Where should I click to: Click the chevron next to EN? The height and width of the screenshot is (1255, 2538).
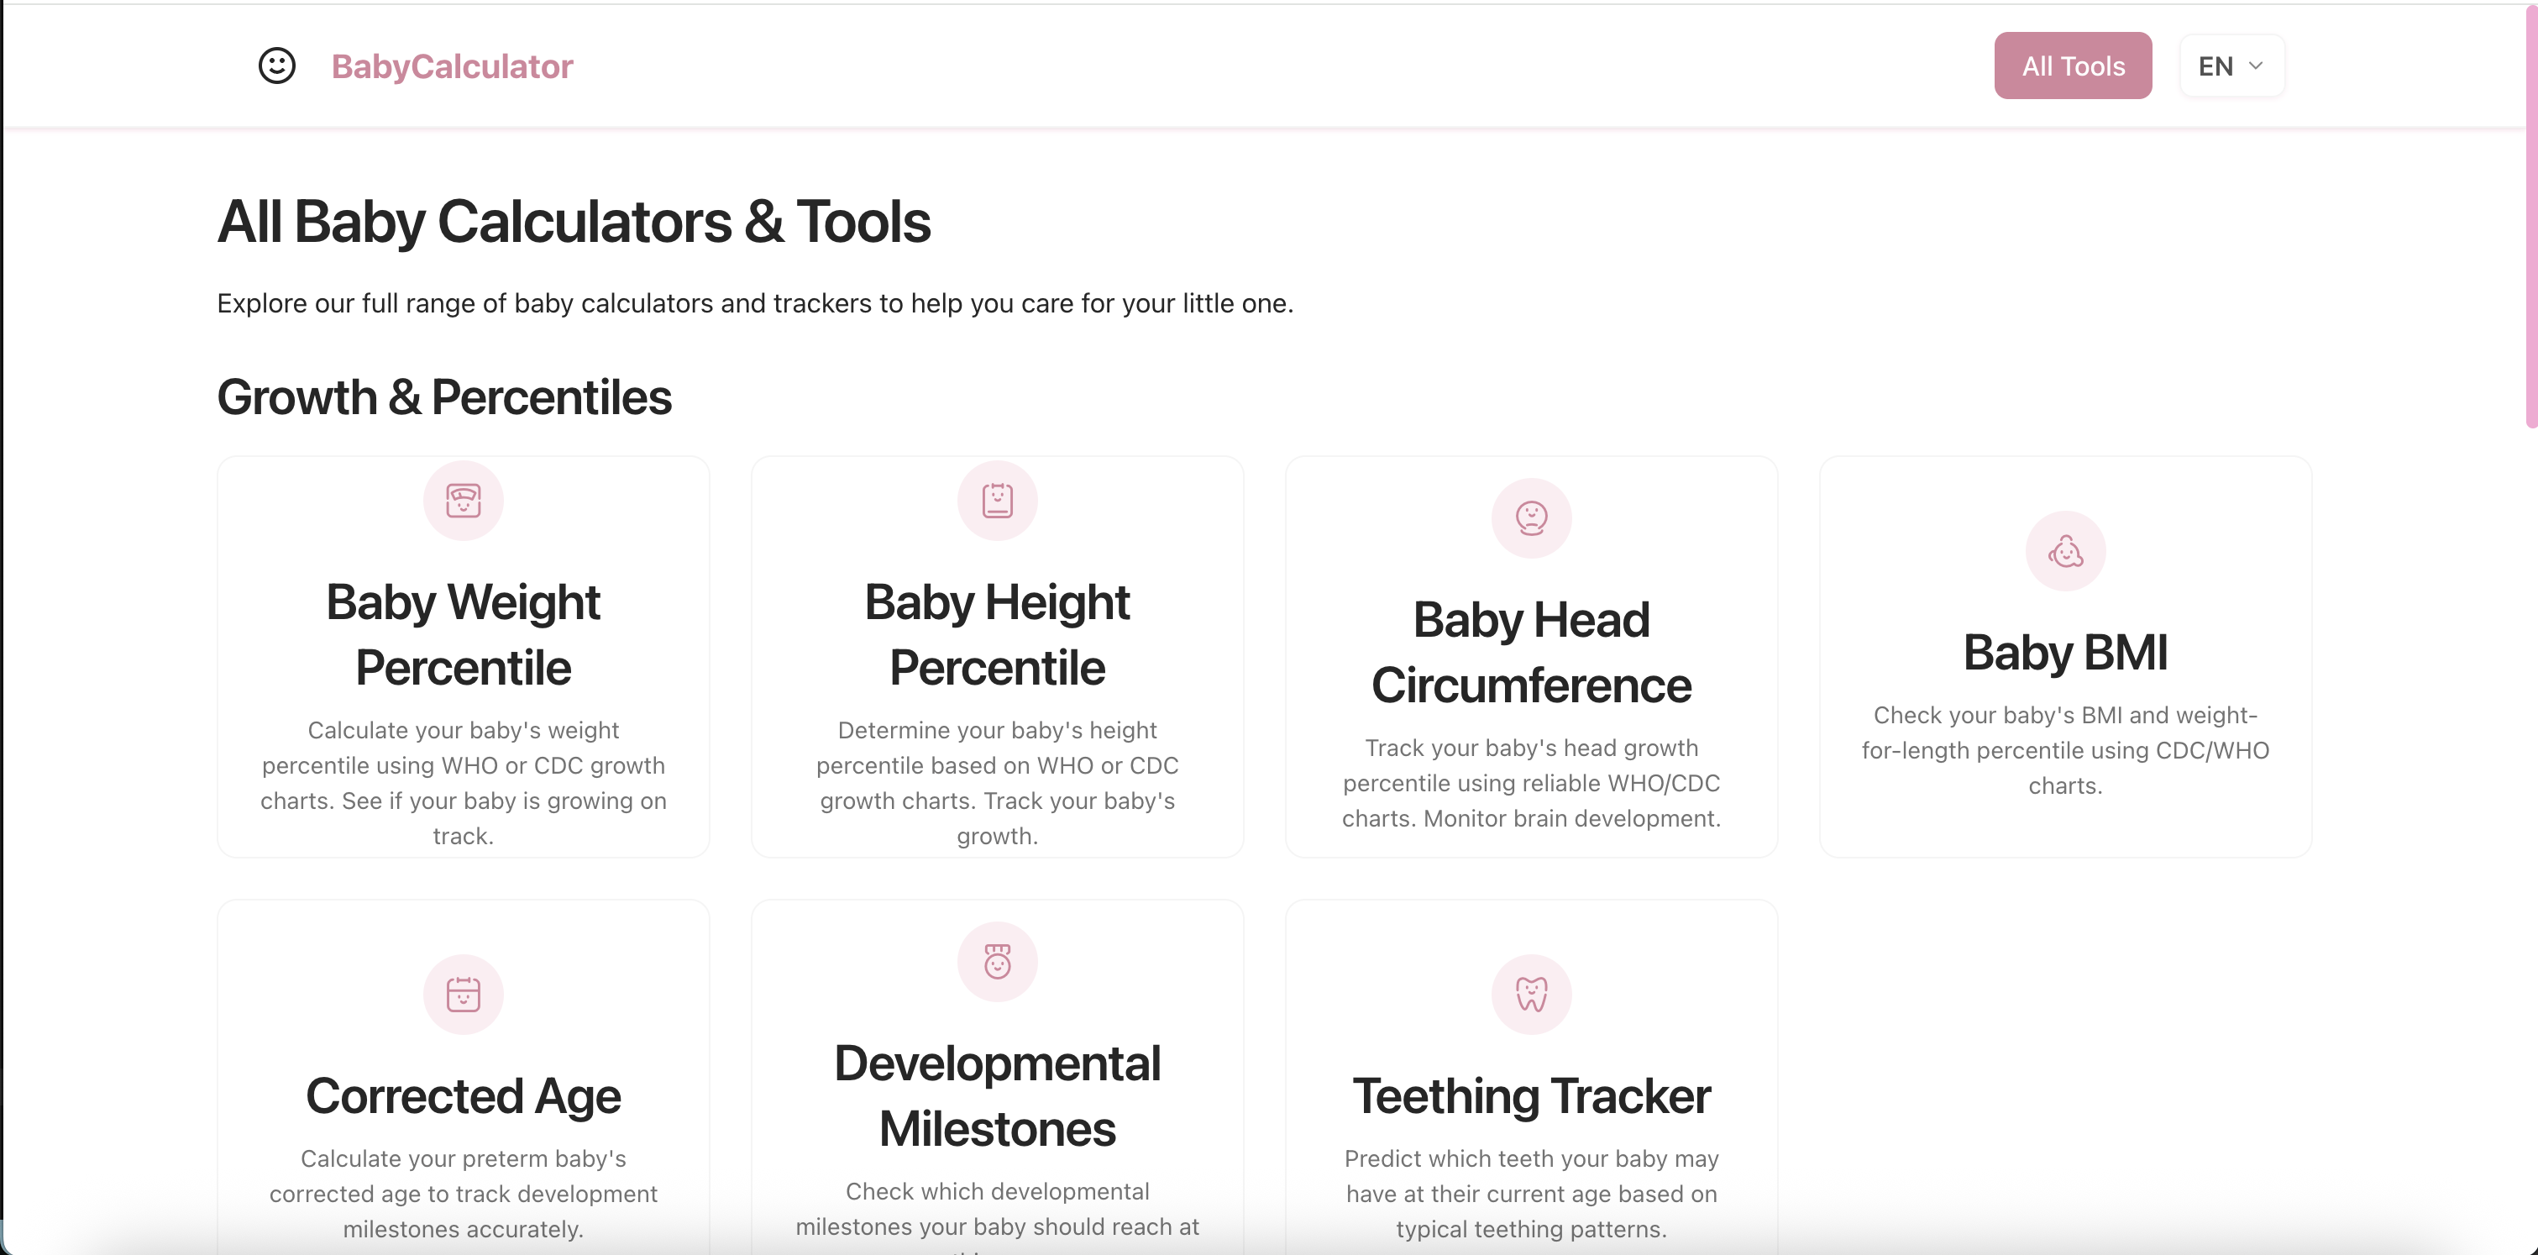point(2256,66)
